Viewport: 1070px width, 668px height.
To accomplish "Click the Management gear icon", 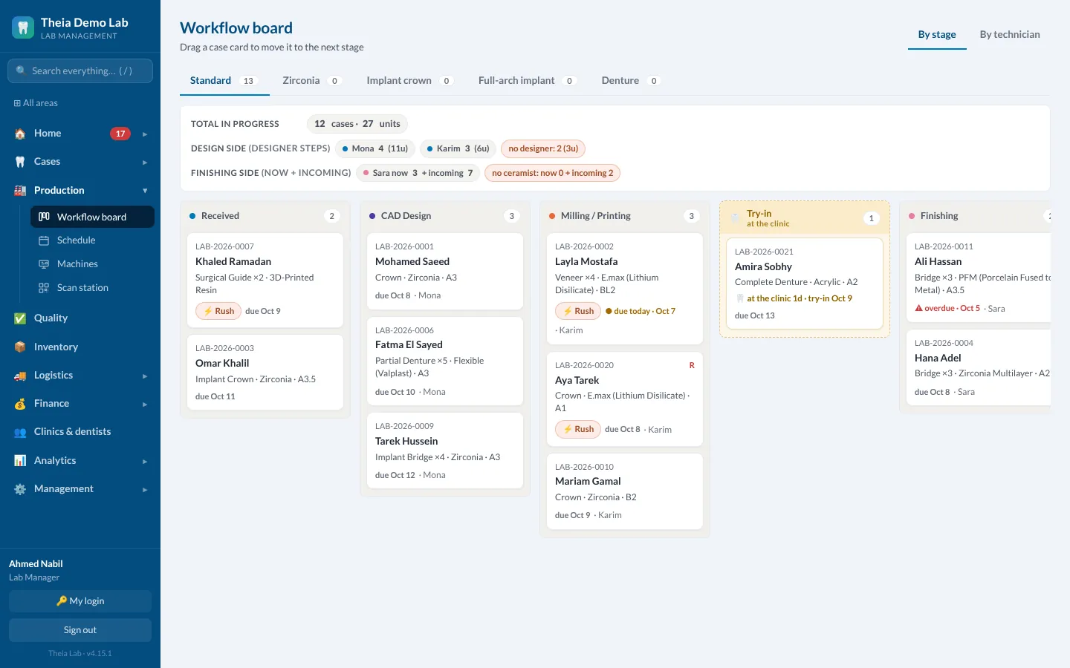I will tap(20, 489).
